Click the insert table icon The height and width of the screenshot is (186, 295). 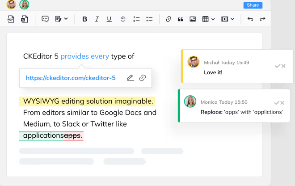(205, 19)
